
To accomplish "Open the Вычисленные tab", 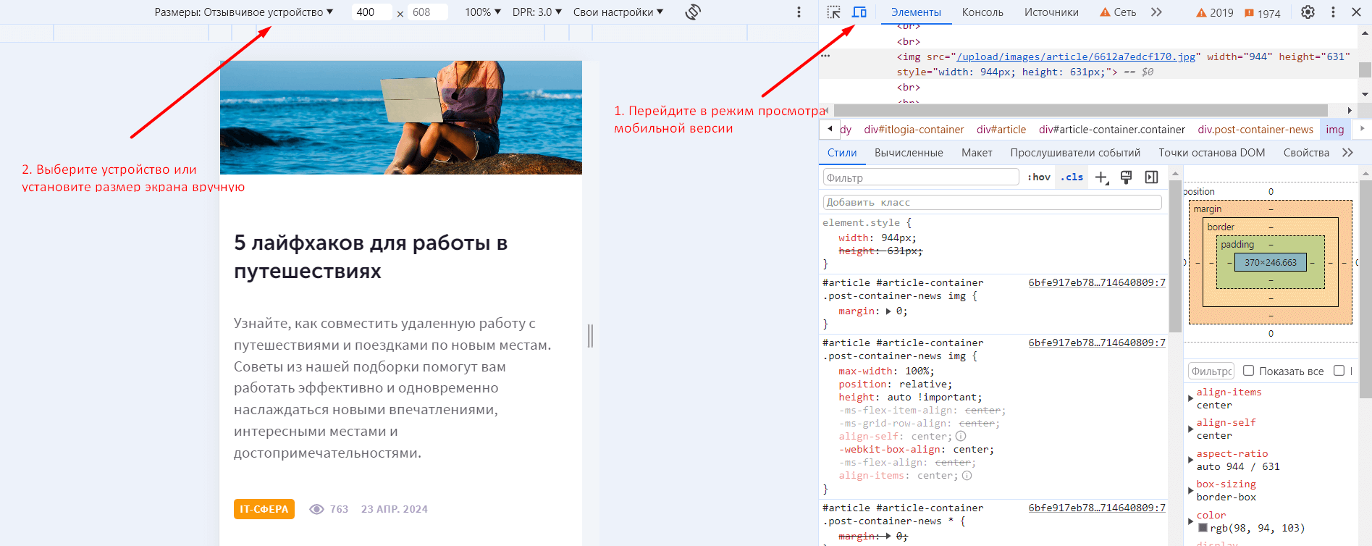I will [908, 153].
